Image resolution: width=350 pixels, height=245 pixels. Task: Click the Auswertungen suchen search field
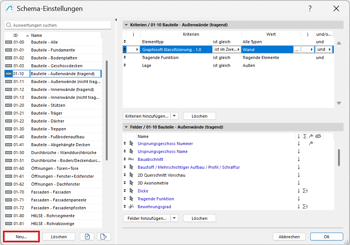[x=58, y=25]
